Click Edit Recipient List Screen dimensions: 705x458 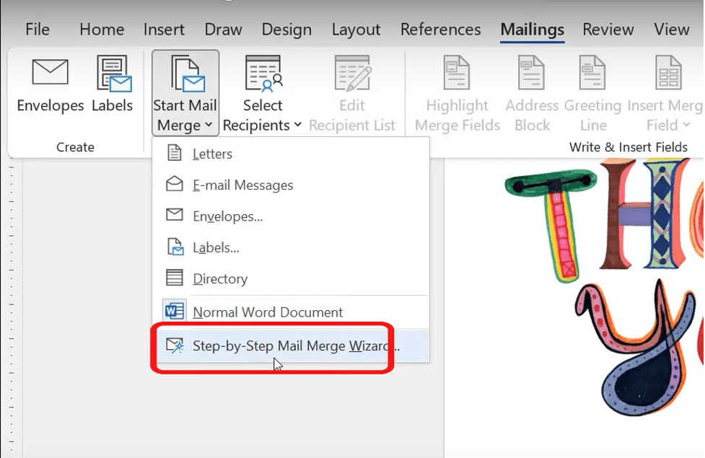click(351, 87)
